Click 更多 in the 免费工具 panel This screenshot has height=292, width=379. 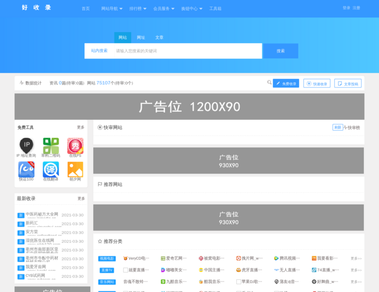[80, 127]
